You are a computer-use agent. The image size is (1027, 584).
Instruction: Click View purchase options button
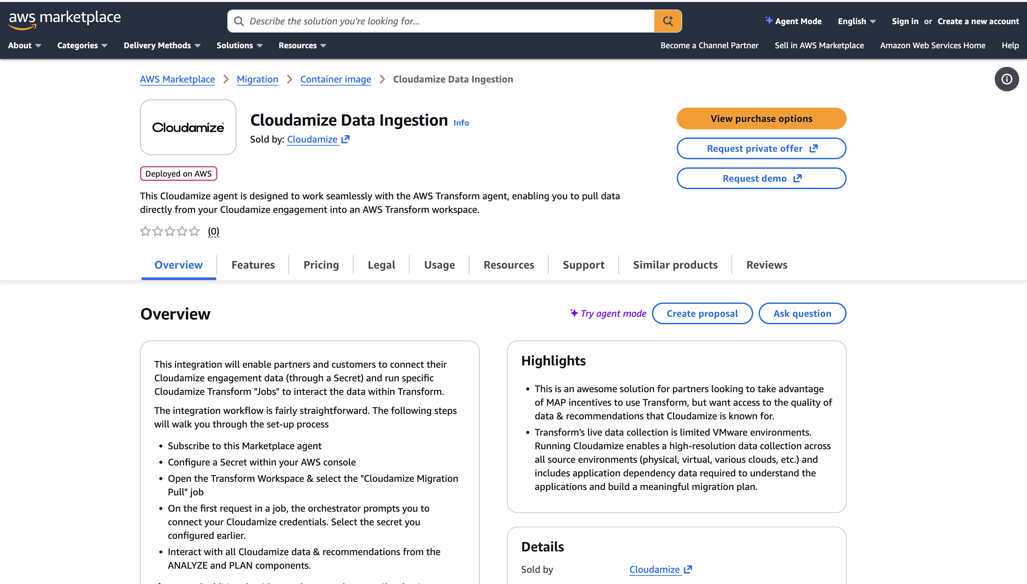point(761,118)
